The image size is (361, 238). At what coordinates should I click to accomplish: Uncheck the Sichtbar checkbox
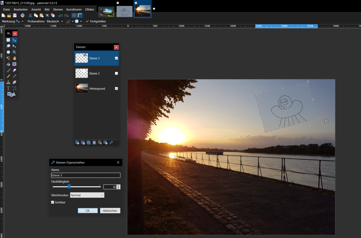pyautogui.click(x=53, y=202)
